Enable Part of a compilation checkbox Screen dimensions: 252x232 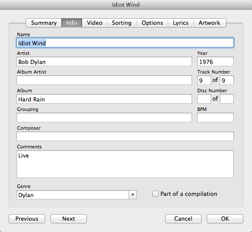(156, 194)
